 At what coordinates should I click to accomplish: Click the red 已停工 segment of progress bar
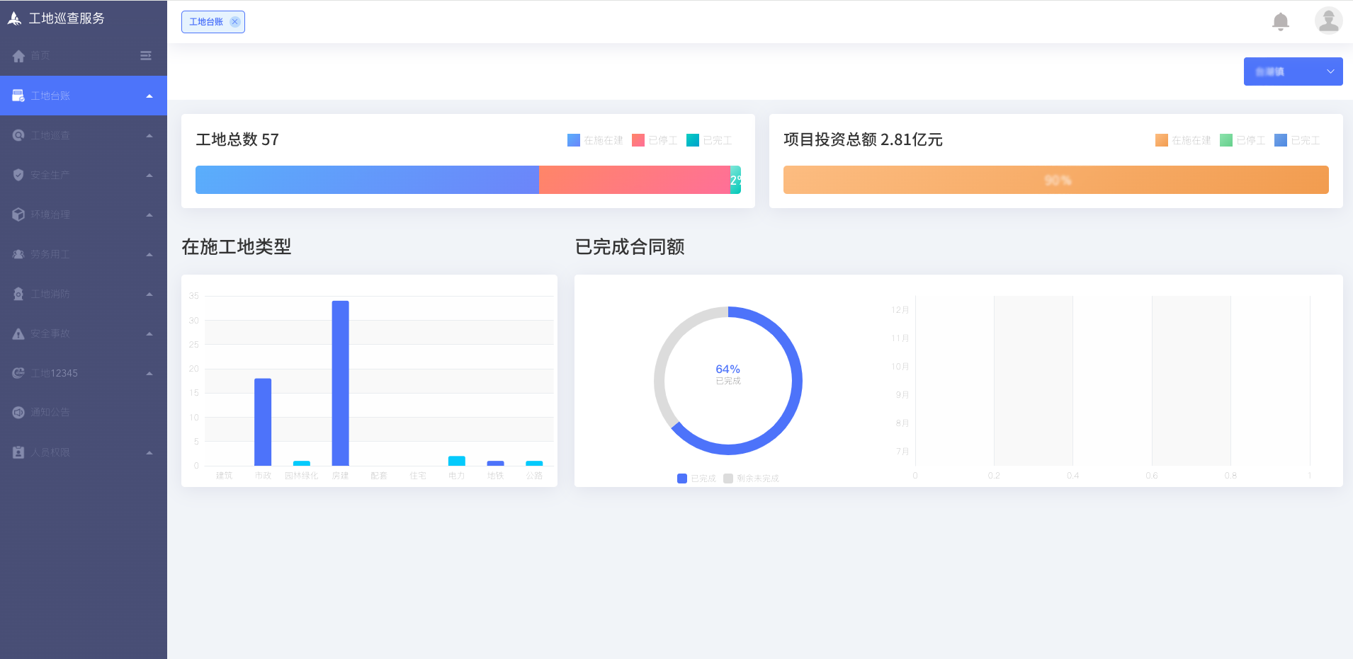pos(635,180)
